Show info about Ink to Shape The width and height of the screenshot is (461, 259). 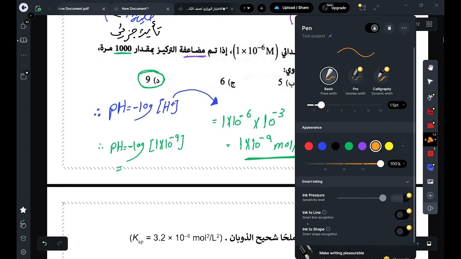(328, 229)
